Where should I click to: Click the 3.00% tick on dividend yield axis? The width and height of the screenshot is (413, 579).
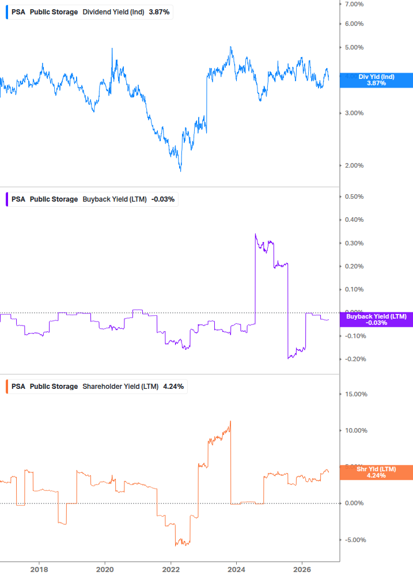tap(354, 113)
